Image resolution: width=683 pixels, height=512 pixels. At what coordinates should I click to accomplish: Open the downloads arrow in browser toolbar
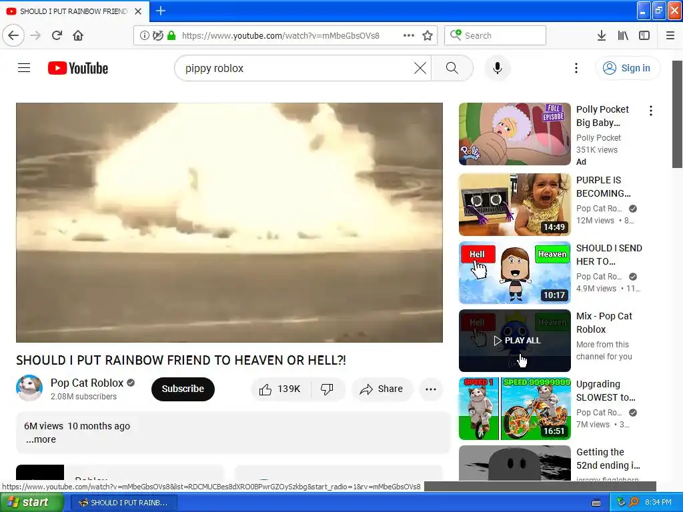(602, 35)
